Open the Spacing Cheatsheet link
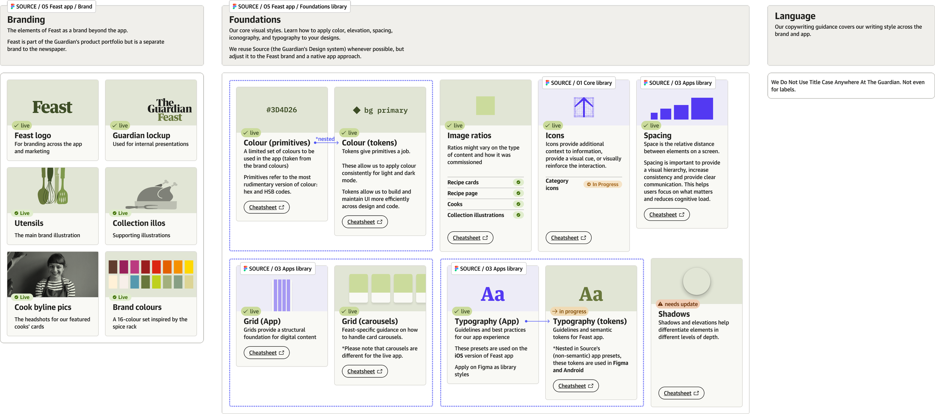935x414 pixels. (666, 214)
